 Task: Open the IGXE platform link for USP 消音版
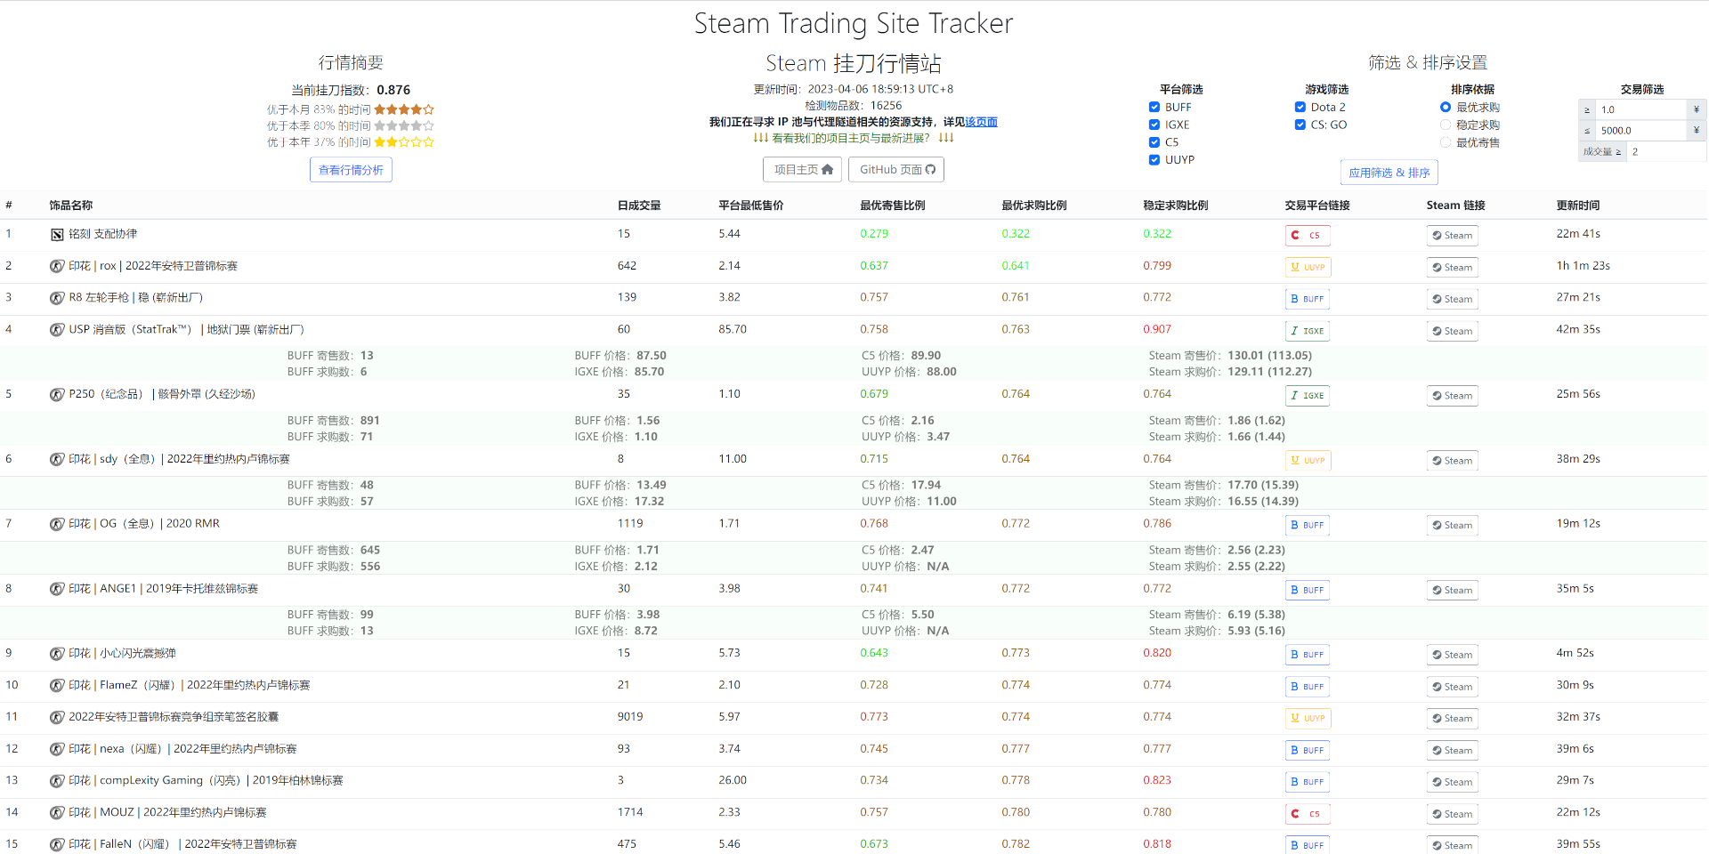(1308, 331)
